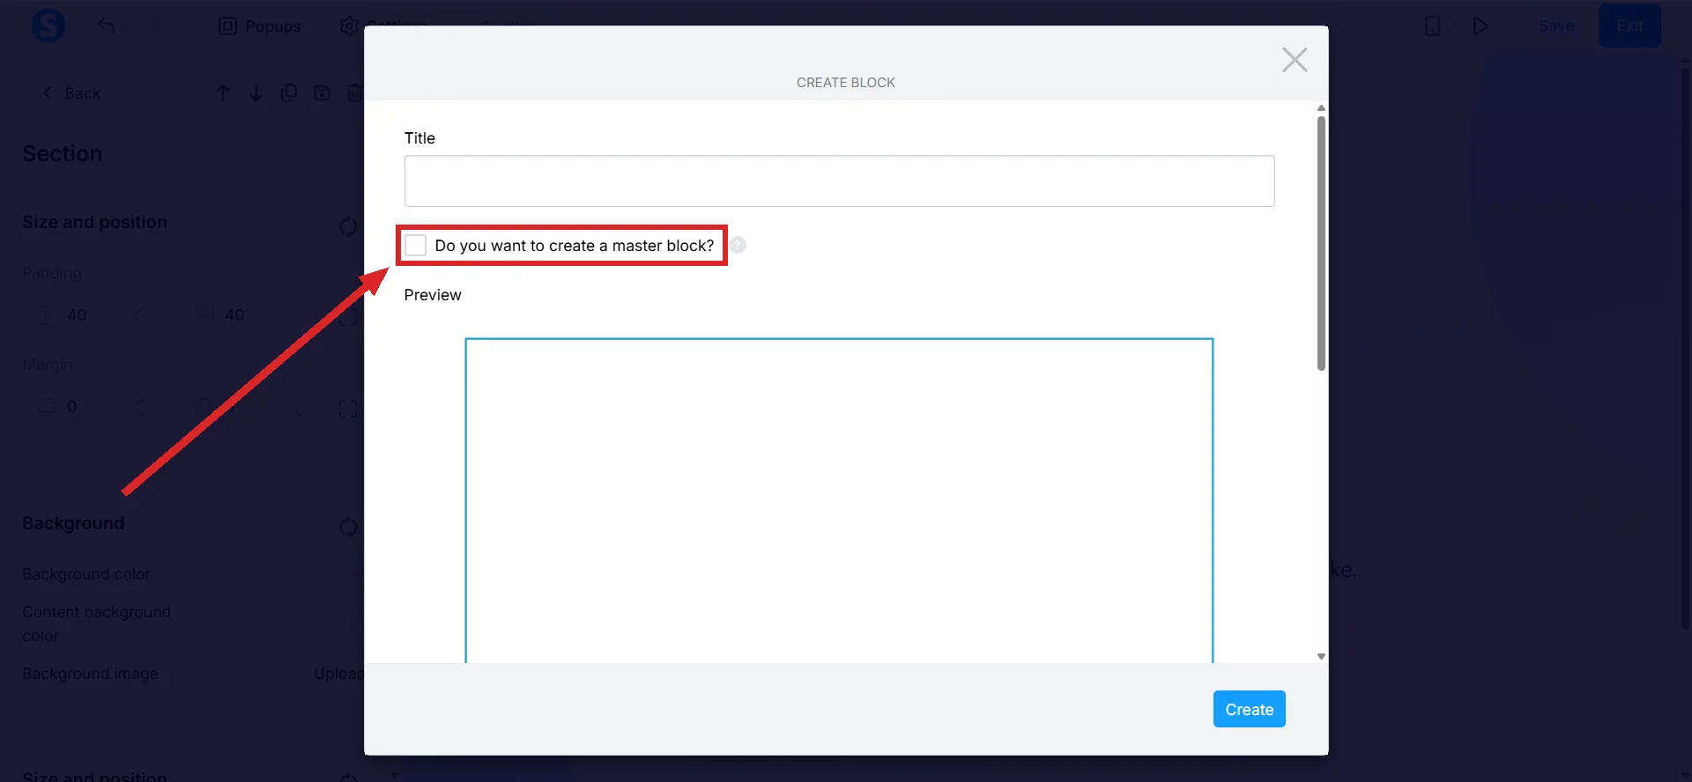Toggle individual margin sides bracket icon
Image resolution: width=1692 pixels, height=782 pixels.
coord(348,409)
